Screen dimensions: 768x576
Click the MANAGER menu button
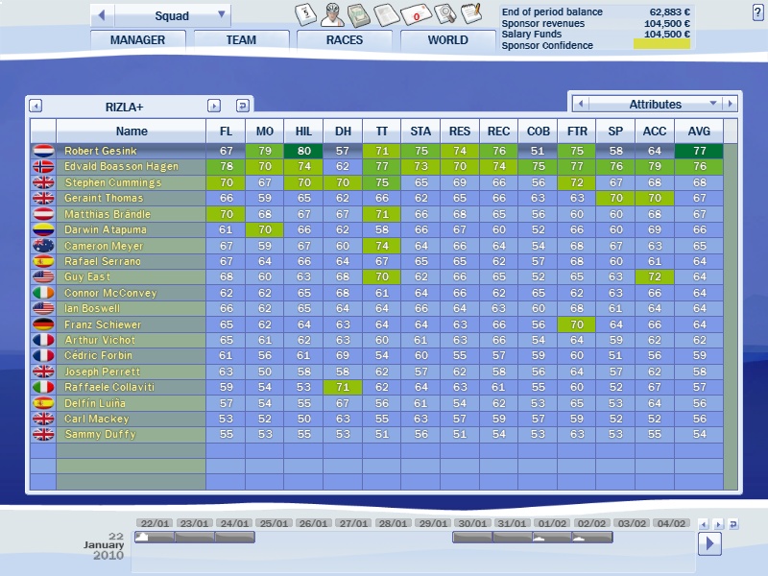pos(137,40)
